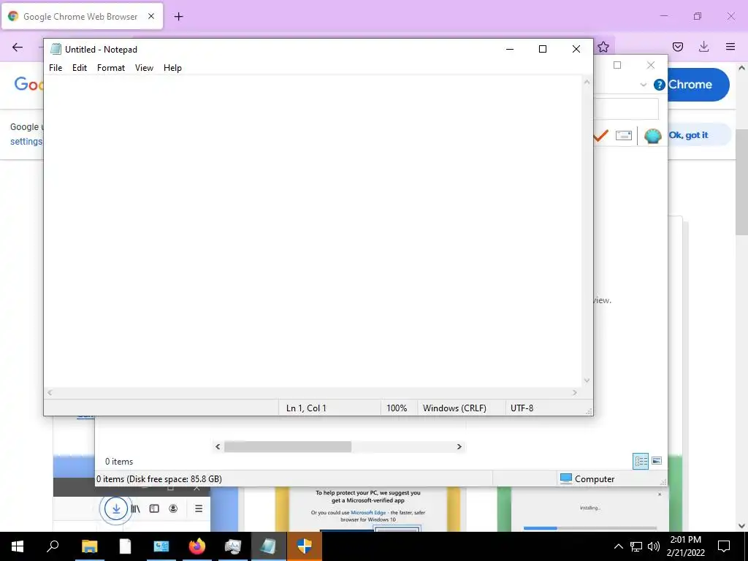Image resolution: width=748 pixels, height=561 pixels.
Task: Click the "Windows (CRLF)" status bar entry
Action: point(454,408)
